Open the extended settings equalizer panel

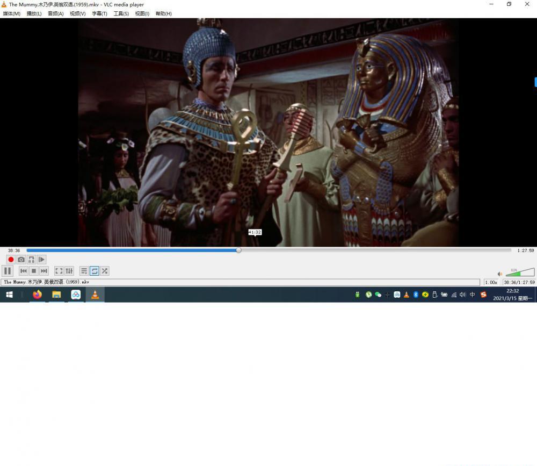point(69,271)
